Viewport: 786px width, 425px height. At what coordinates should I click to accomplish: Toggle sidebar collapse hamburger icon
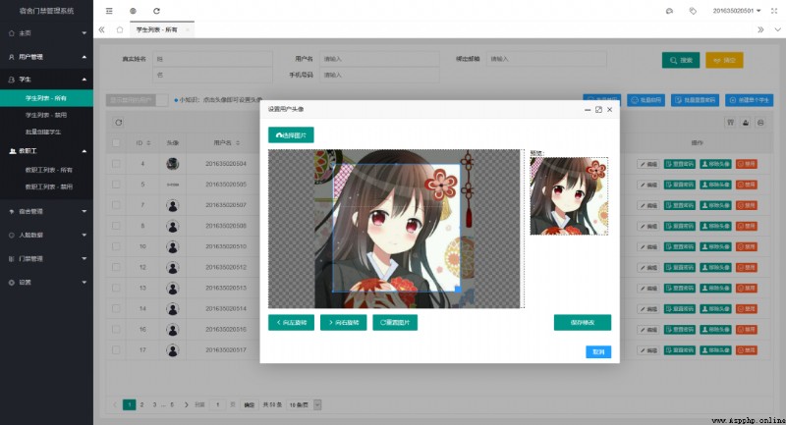[109, 11]
